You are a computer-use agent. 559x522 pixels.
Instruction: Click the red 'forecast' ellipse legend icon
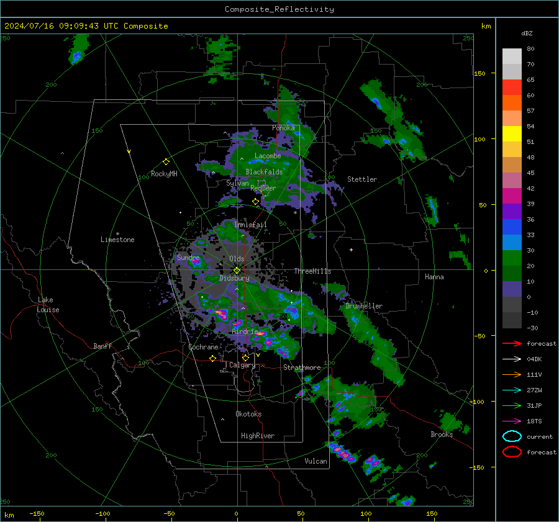click(x=512, y=452)
